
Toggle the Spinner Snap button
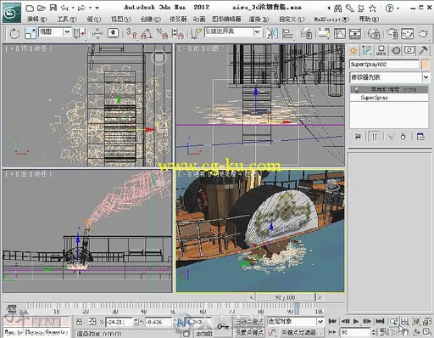click(x=177, y=33)
